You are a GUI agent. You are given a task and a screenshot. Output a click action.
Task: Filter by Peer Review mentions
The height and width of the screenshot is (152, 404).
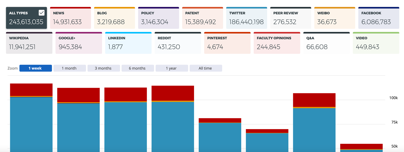[x=290, y=18]
